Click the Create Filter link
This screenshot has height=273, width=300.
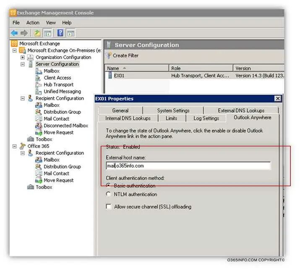(125, 56)
